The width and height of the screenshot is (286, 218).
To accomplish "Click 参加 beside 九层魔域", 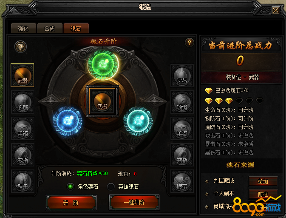I will click(263, 181).
